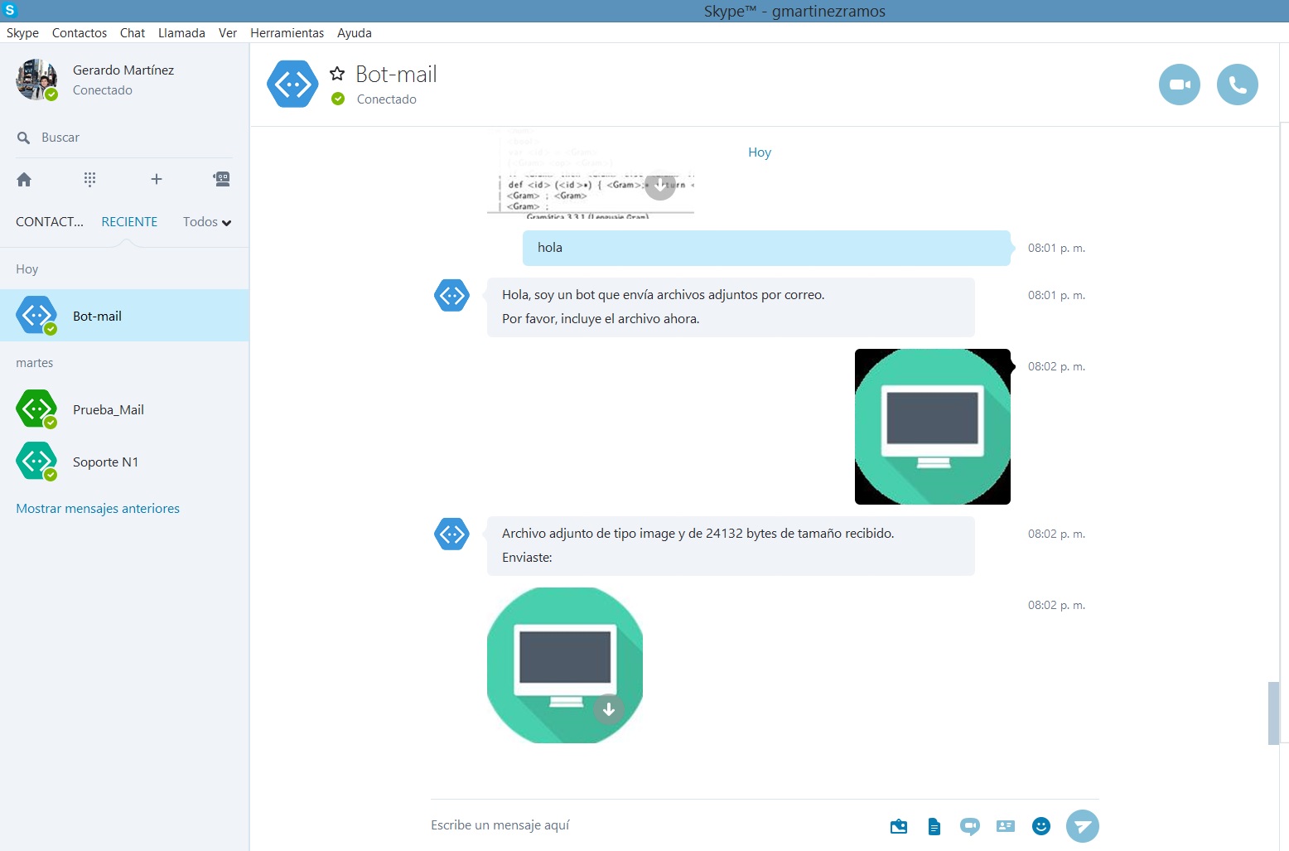Viewport: 1289px width, 851px height.
Task: Toggle the favorite star for Bot-mail
Action: pyautogui.click(x=337, y=73)
